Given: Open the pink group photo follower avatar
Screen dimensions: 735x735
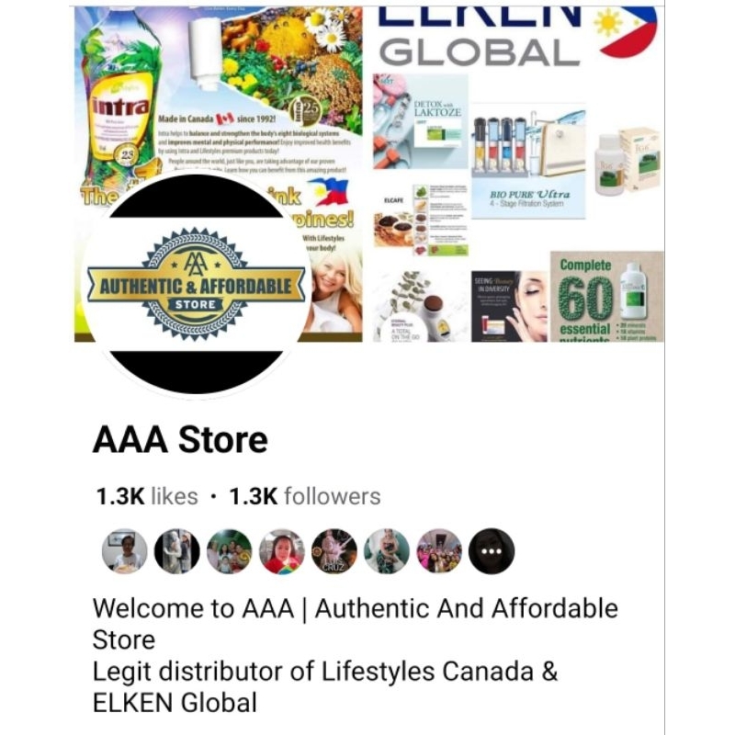Looking at the screenshot, I should pos(439,551).
